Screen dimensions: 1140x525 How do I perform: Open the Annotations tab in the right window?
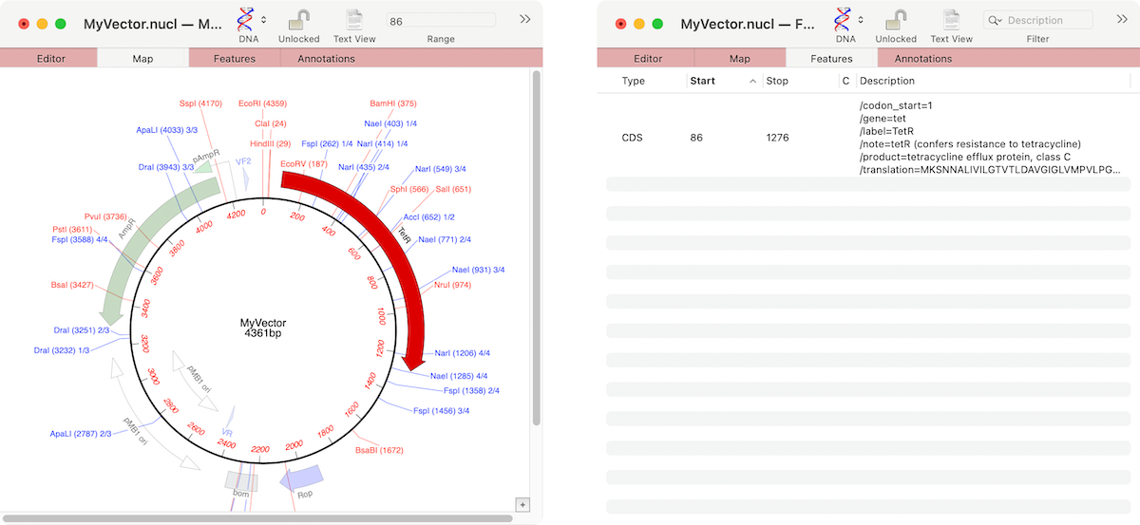(x=922, y=58)
